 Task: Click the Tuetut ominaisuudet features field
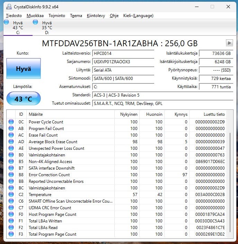(163, 104)
